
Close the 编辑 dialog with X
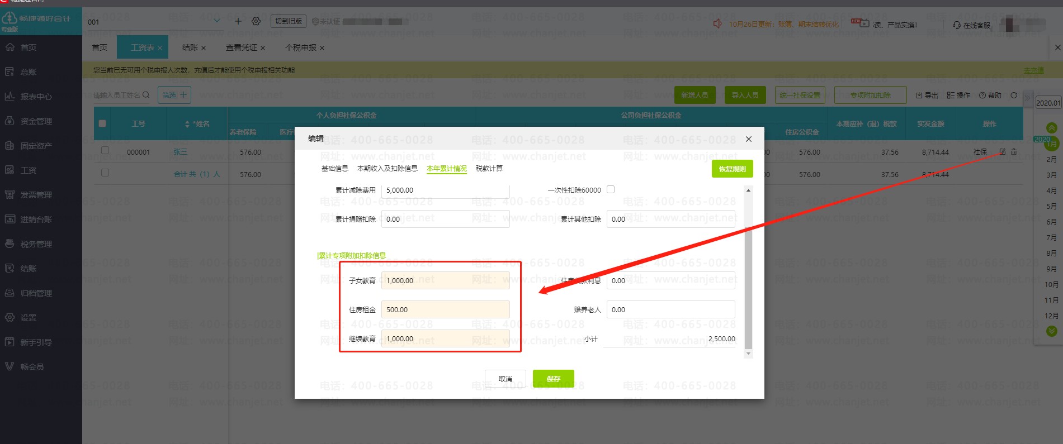(749, 139)
